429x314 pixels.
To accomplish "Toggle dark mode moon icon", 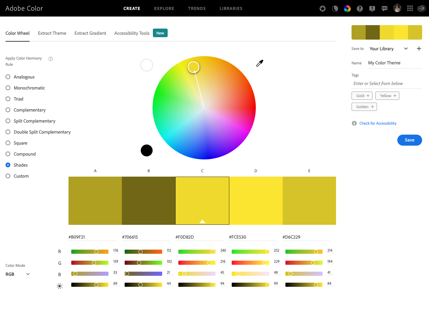I will [x=335, y=9].
